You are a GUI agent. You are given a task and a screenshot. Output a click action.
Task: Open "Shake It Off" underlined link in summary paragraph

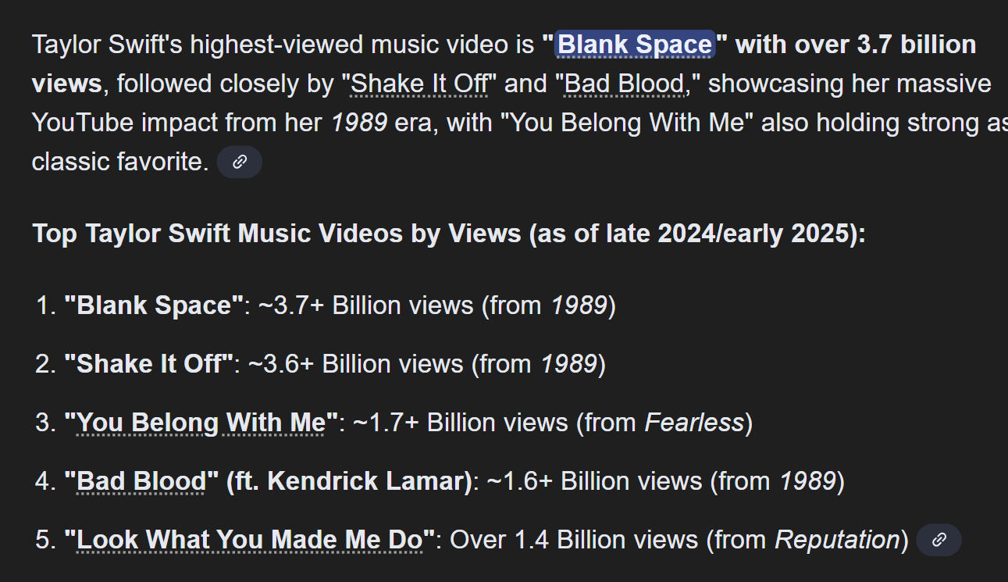(419, 84)
